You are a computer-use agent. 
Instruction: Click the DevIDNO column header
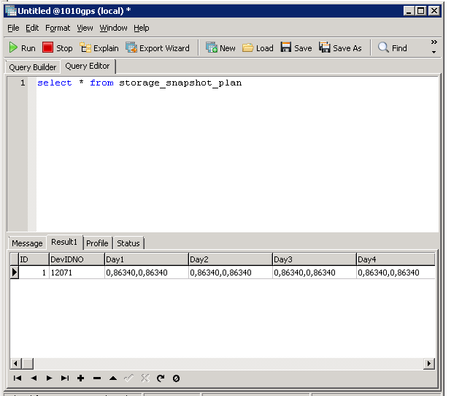tap(77, 259)
